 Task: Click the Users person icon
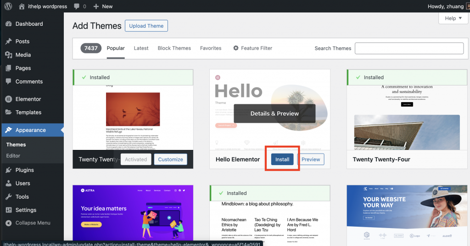tap(9, 183)
